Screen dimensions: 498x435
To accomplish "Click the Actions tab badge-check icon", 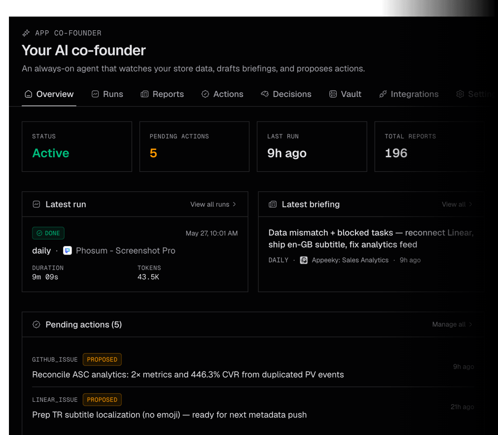I will click(x=205, y=94).
